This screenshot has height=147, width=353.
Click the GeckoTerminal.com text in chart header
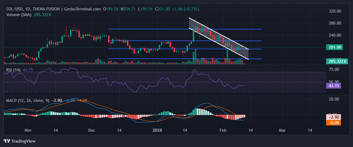pos(82,9)
